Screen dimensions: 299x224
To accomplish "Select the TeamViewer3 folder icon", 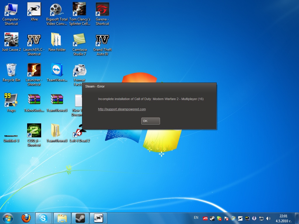I will click(57, 133).
